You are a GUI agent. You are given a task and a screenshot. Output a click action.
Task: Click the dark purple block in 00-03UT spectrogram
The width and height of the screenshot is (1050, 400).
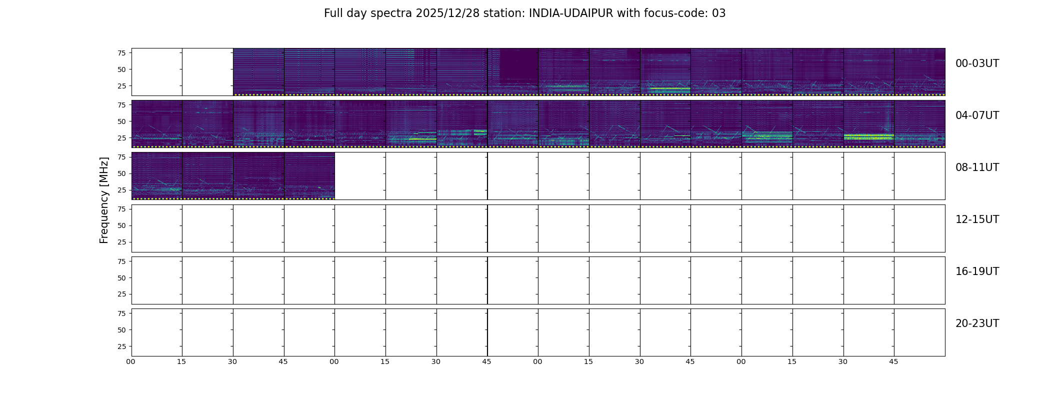(519, 63)
